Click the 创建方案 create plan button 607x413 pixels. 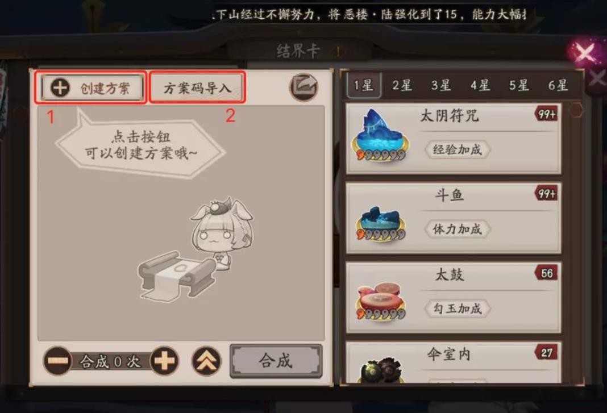[92, 88]
